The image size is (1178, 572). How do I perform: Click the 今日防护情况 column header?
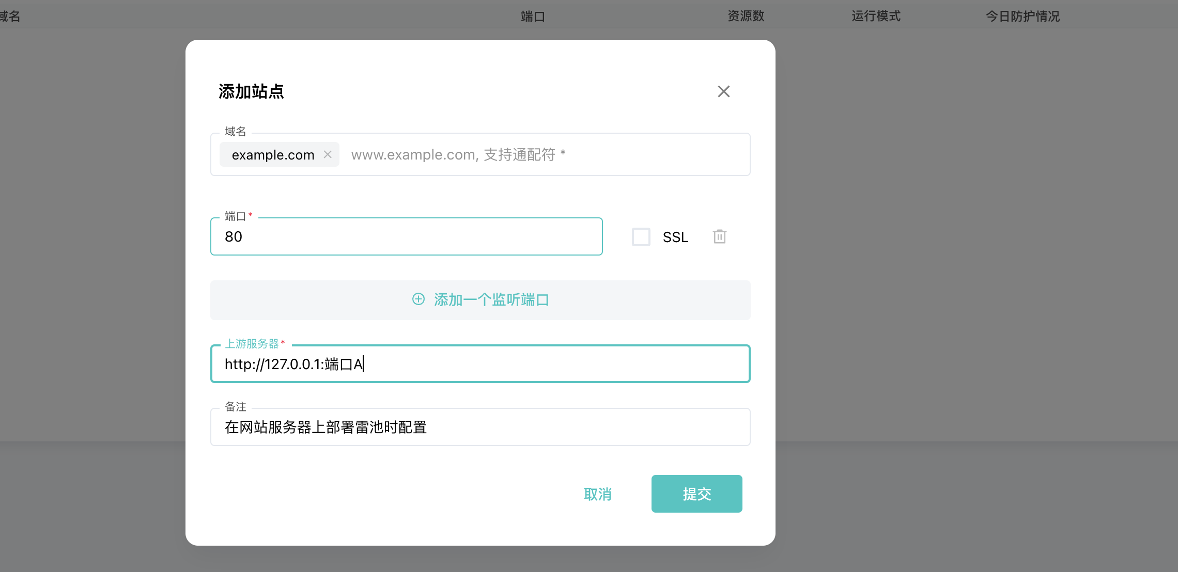point(1022,17)
